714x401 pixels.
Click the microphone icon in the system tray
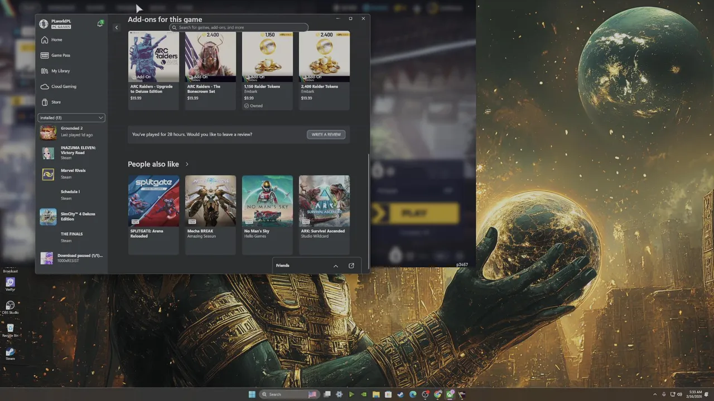[664, 394]
